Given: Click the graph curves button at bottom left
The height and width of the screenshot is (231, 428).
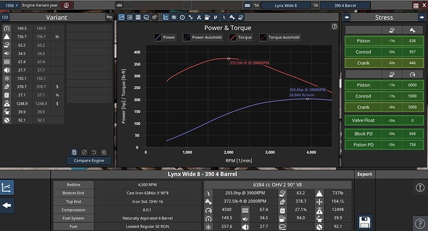Looking at the screenshot, I should [7, 188].
